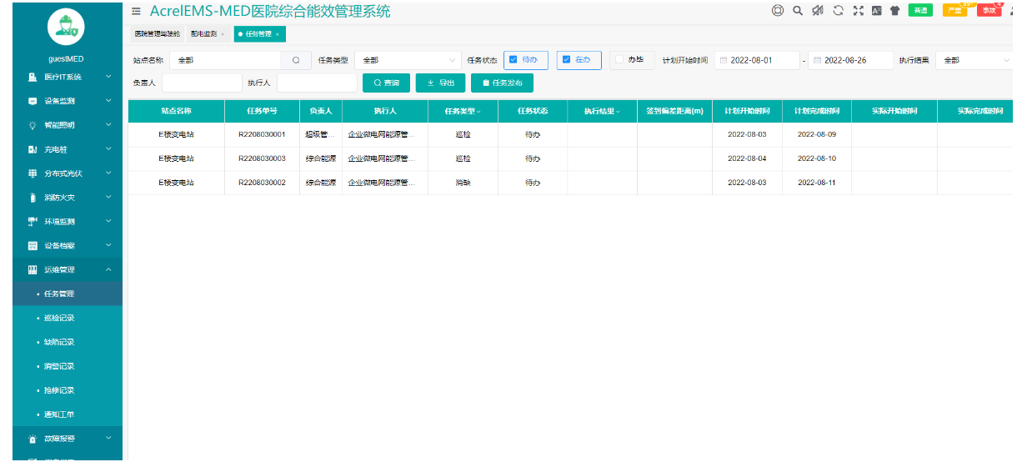Select 任务管理 in the sidebar
This screenshot has height=462, width=1017.
tap(61, 294)
